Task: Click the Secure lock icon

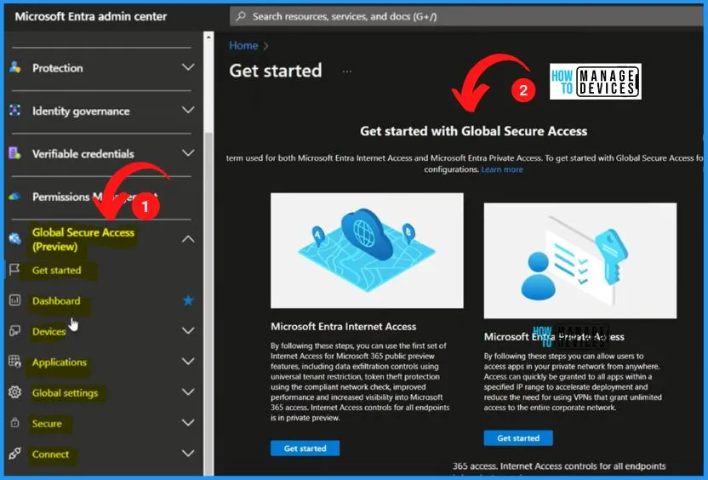Action: pos(15,423)
